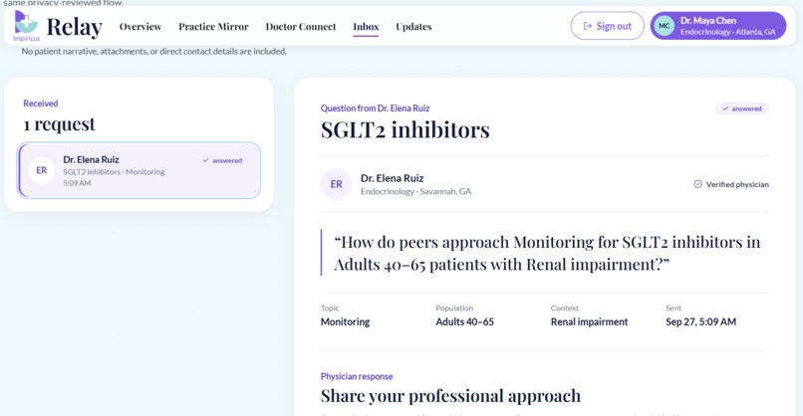Open the Overview tab
The width and height of the screenshot is (803, 416).
140,27
